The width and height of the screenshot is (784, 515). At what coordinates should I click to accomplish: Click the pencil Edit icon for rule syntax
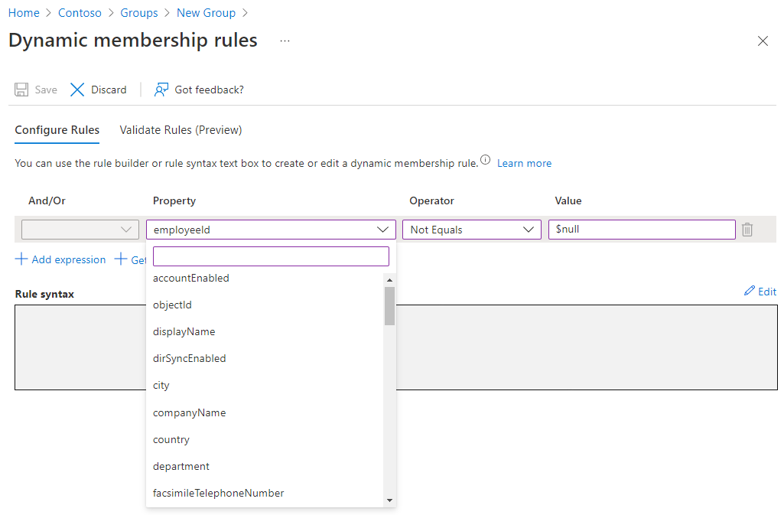(750, 292)
